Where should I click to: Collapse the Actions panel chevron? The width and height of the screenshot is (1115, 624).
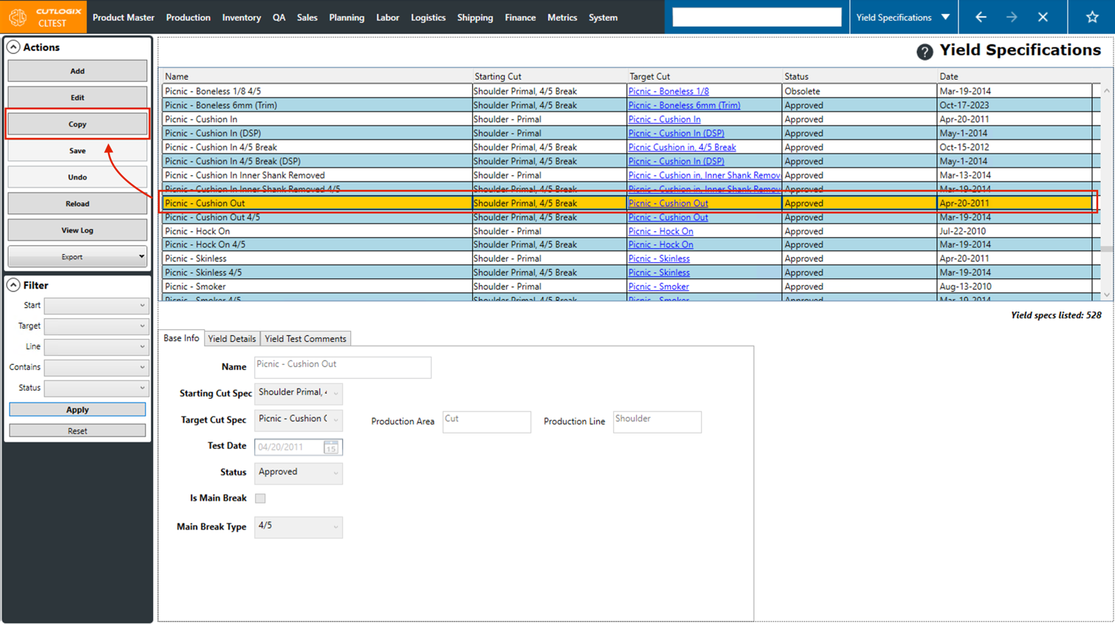point(13,47)
